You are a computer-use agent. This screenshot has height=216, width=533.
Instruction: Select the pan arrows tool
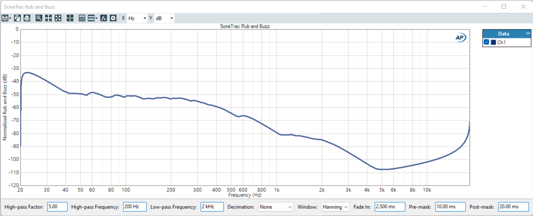[49, 18]
